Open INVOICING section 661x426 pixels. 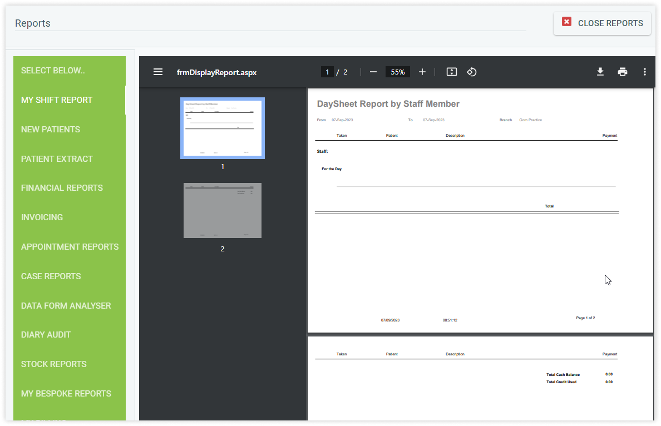pos(70,217)
